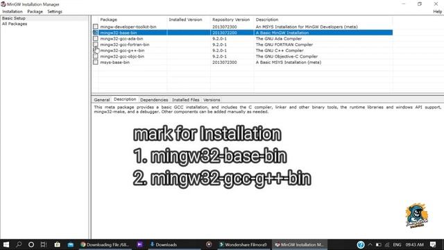Select Basic Setup in left panel

pyautogui.click(x=14, y=18)
